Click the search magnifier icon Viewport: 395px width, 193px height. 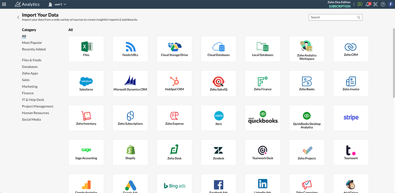(359, 17)
